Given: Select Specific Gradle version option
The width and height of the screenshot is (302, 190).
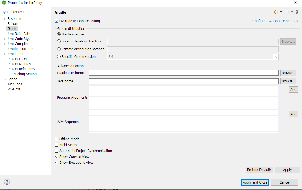Looking at the screenshot, I should point(59,56).
